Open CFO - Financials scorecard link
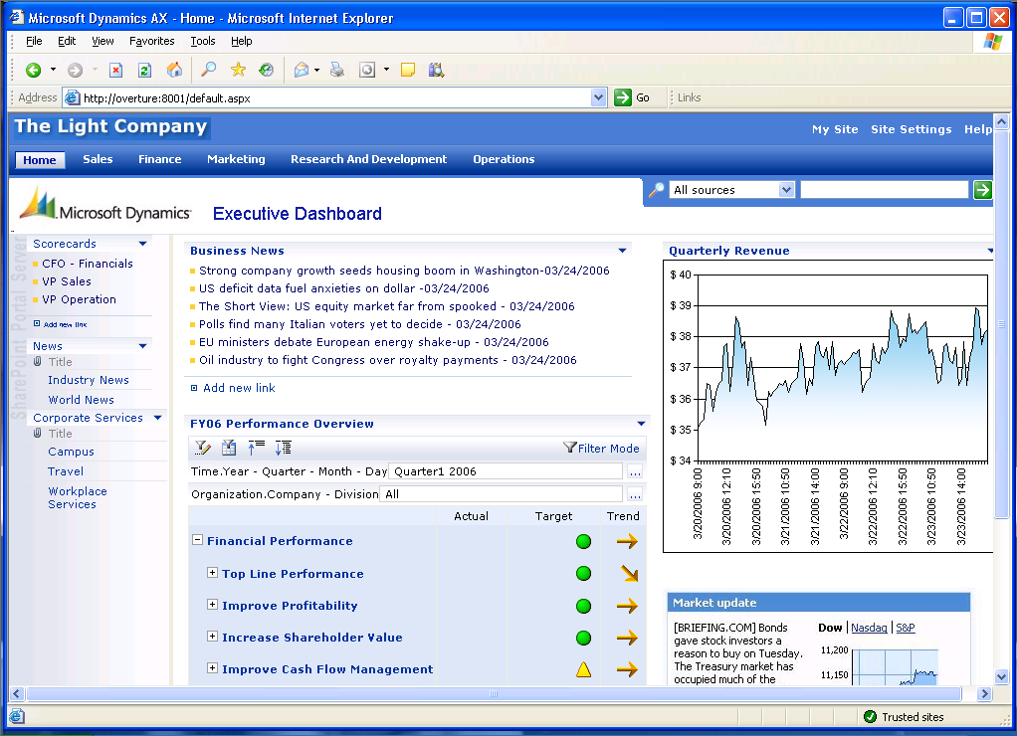The image size is (1017, 736). click(88, 264)
